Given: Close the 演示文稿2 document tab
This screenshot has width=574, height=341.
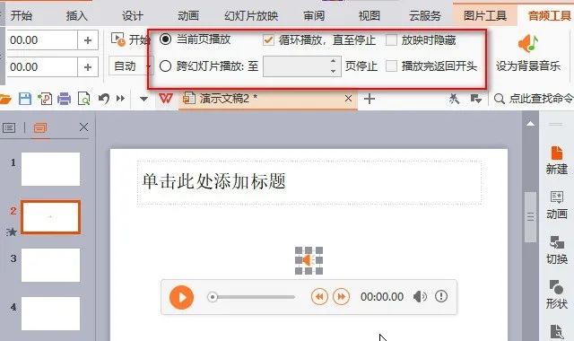Looking at the screenshot, I should coord(348,98).
